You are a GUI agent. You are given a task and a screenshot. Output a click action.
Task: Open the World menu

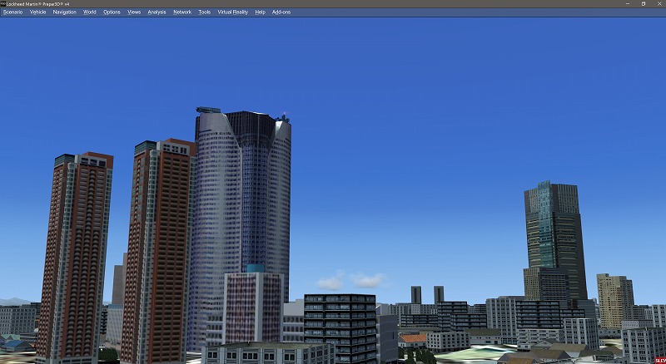(x=90, y=12)
